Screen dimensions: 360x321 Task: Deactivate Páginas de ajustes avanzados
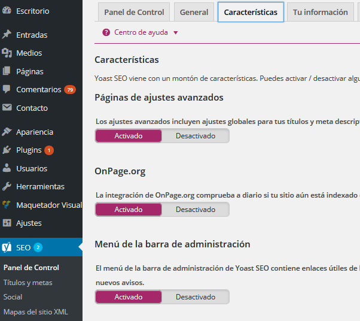[x=196, y=136]
